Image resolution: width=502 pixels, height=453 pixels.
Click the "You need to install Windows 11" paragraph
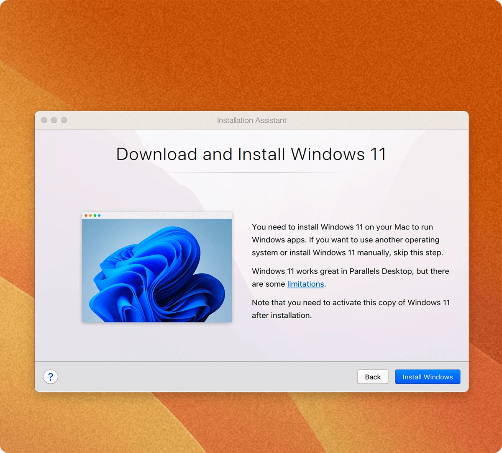tap(348, 240)
